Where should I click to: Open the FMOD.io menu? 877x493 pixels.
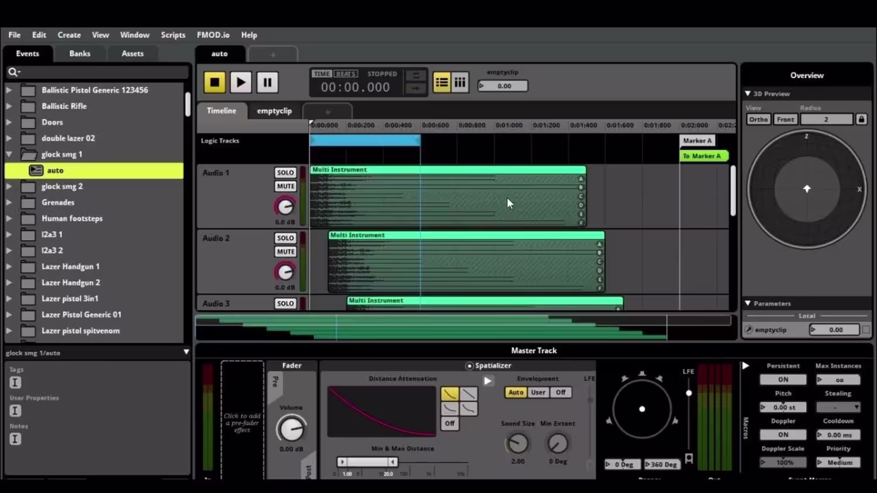pos(213,35)
